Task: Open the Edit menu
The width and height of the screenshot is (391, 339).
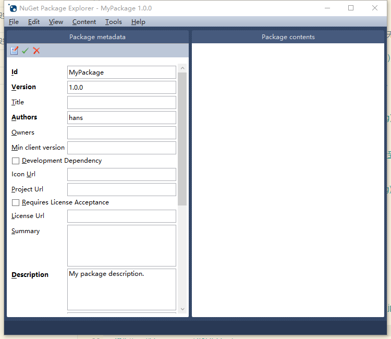Action: point(34,22)
